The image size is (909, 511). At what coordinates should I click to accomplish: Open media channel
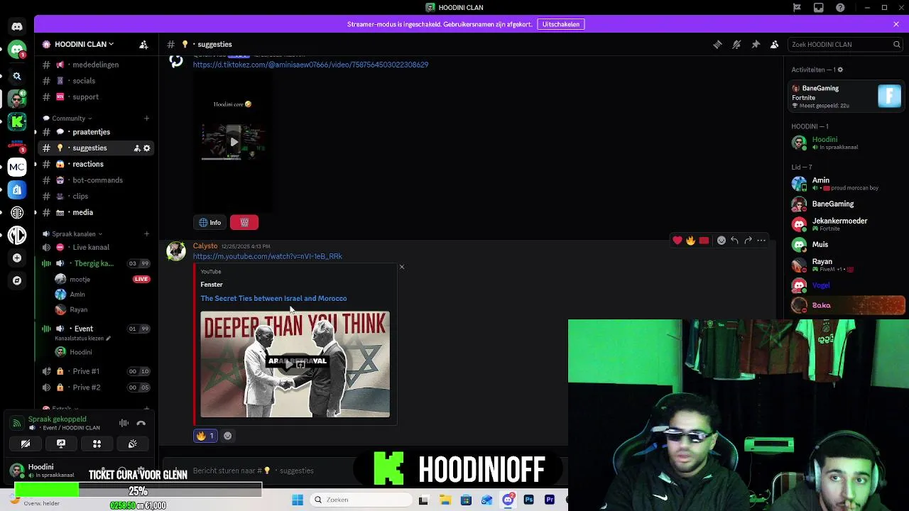pyautogui.click(x=96, y=212)
